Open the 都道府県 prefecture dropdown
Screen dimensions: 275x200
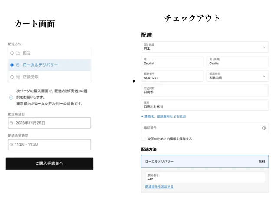coord(236,76)
